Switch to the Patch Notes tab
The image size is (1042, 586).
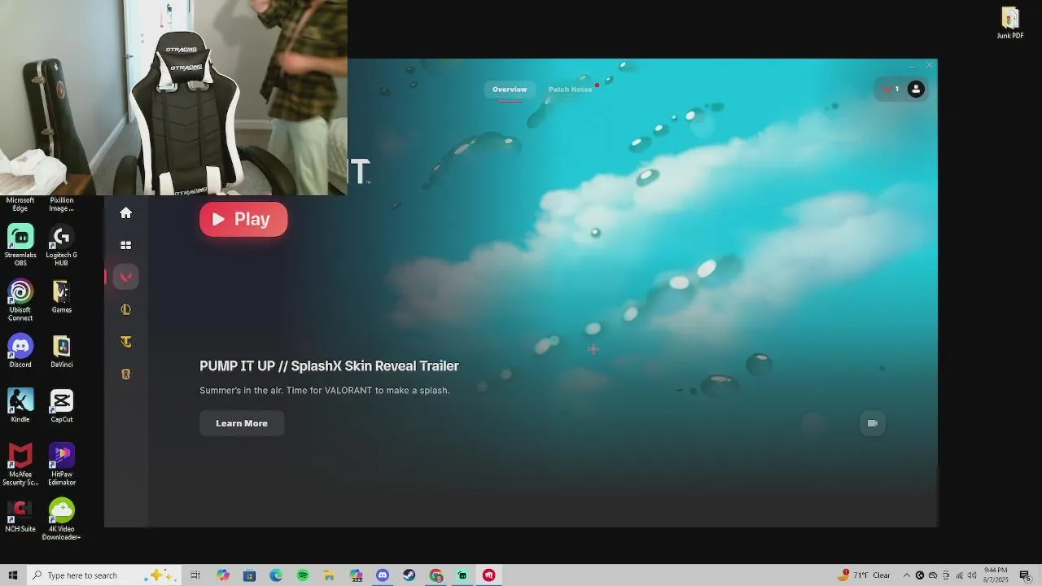tap(570, 90)
